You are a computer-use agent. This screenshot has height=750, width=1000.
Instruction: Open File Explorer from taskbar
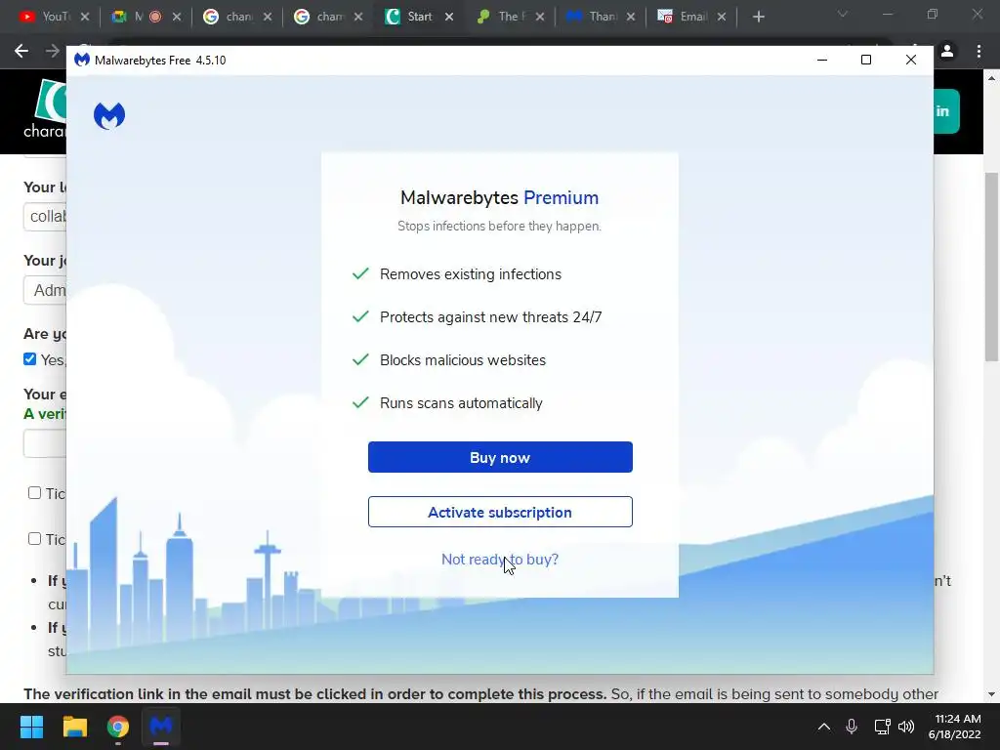[x=74, y=727]
